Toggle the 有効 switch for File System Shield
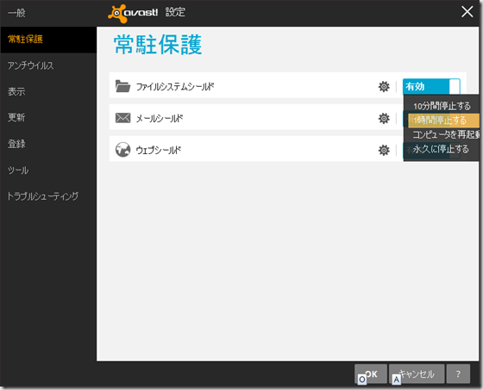 point(431,87)
